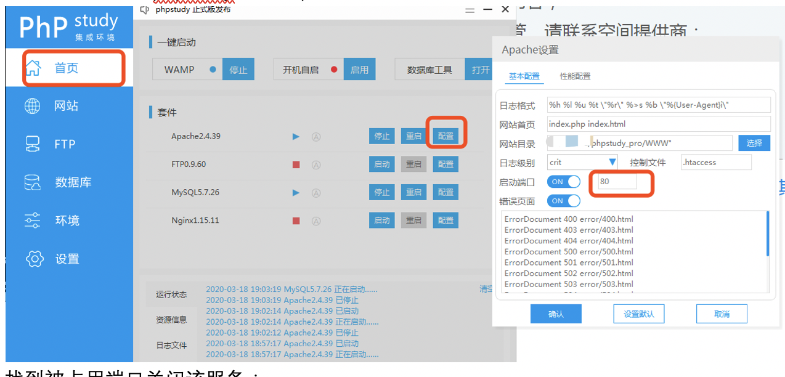Image resolution: width=785 pixels, height=377 pixels.
Task: Click the Nginx1.15.11 red stop status icon
Action: 296,221
